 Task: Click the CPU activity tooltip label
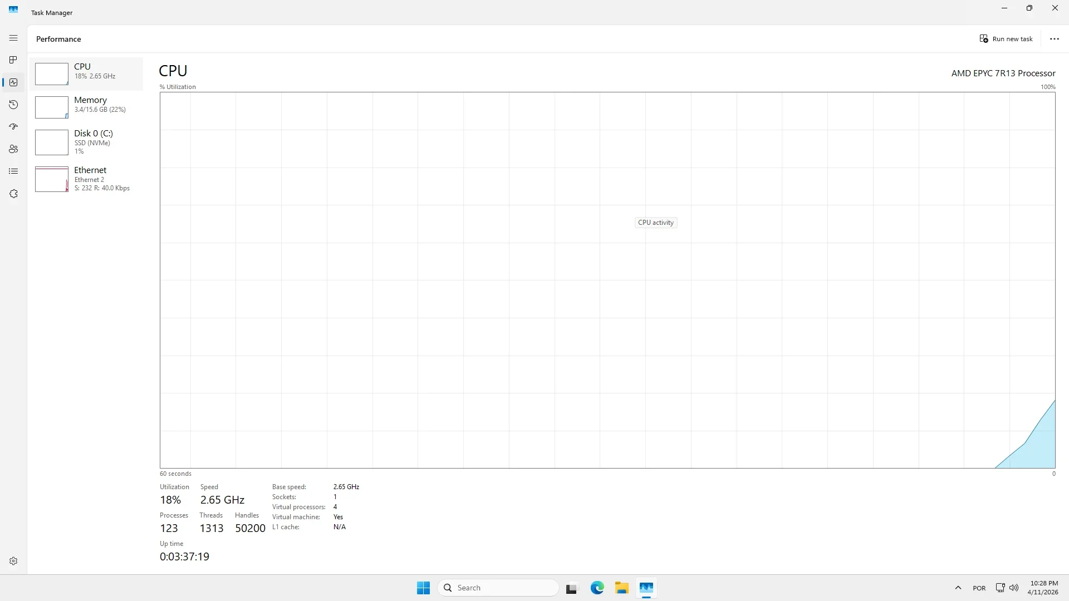click(656, 223)
